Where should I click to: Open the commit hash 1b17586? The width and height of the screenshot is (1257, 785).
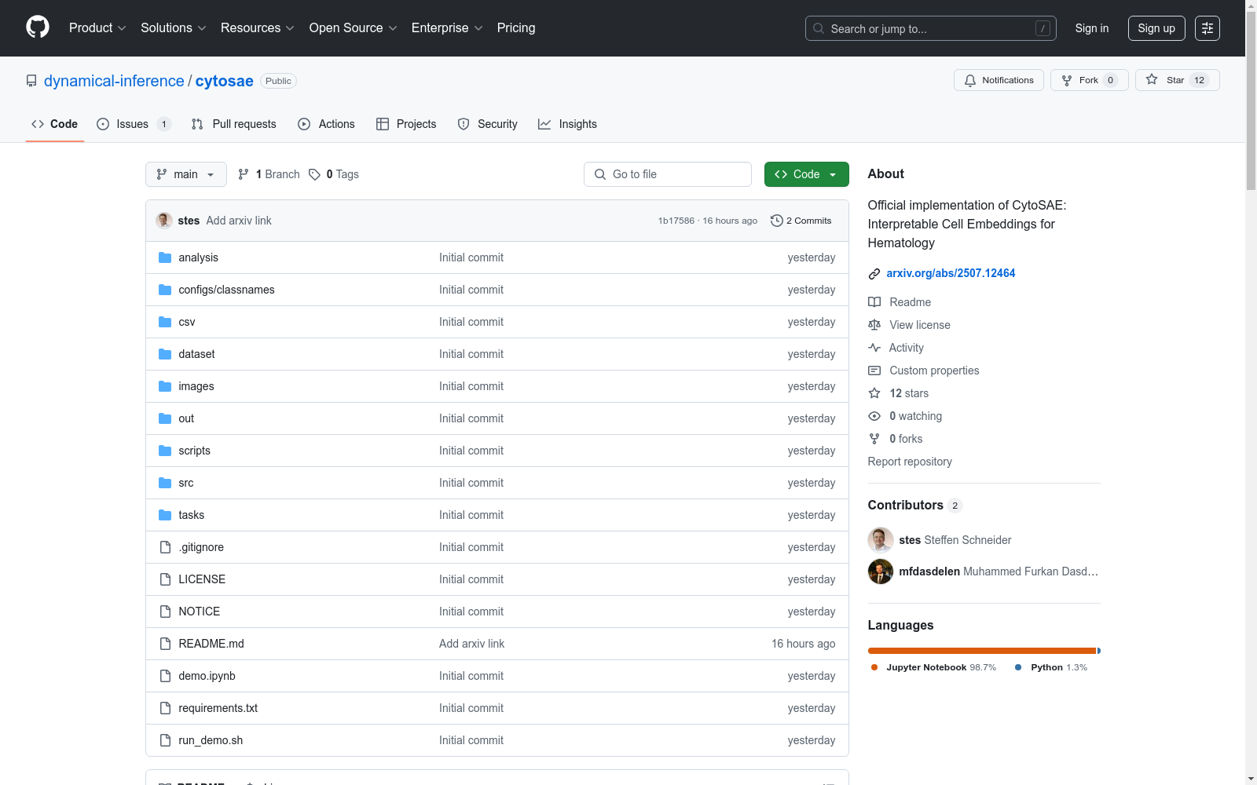point(676,221)
